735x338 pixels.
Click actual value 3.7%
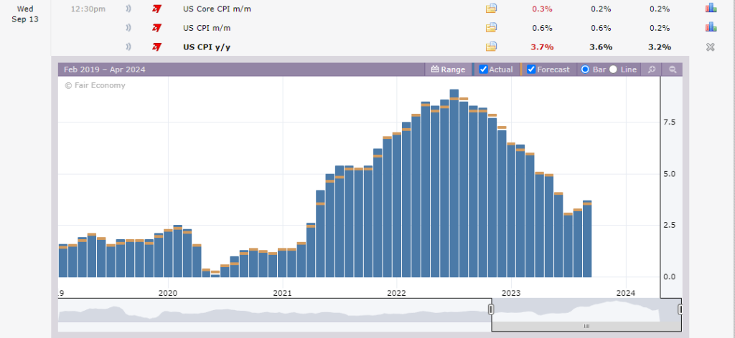click(x=542, y=47)
